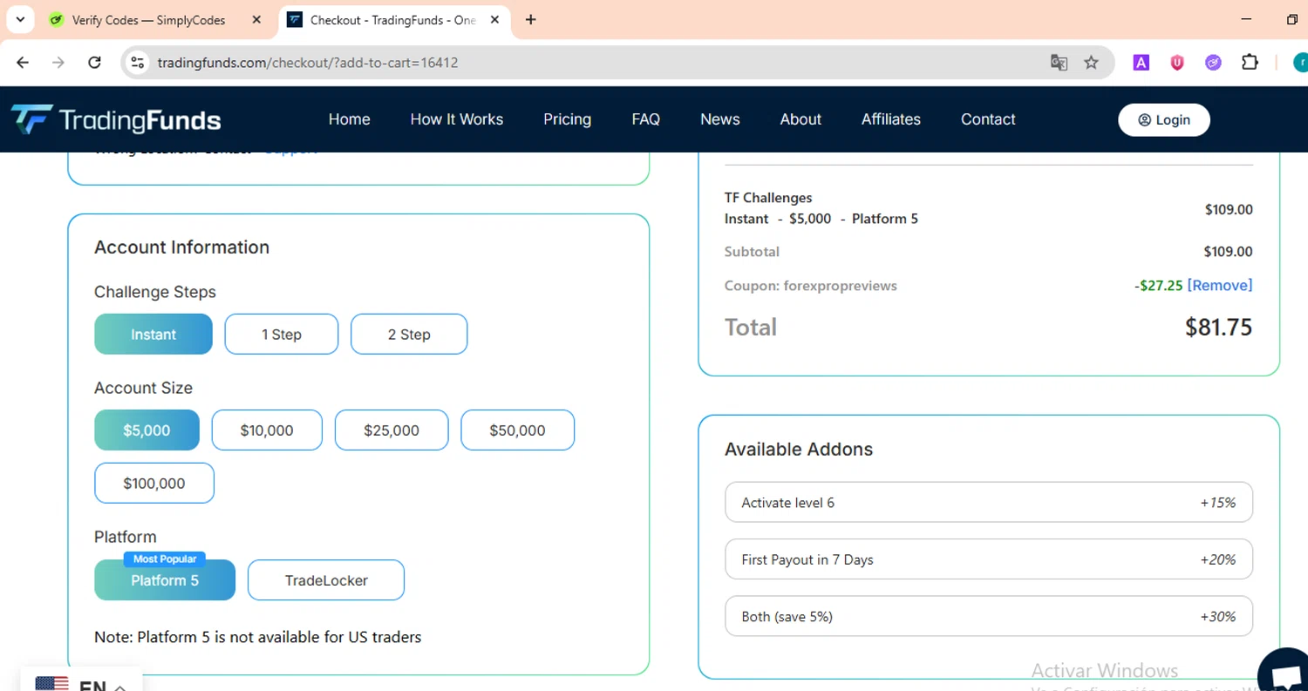Choose the $50,000 account size

pyautogui.click(x=518, y=430)
